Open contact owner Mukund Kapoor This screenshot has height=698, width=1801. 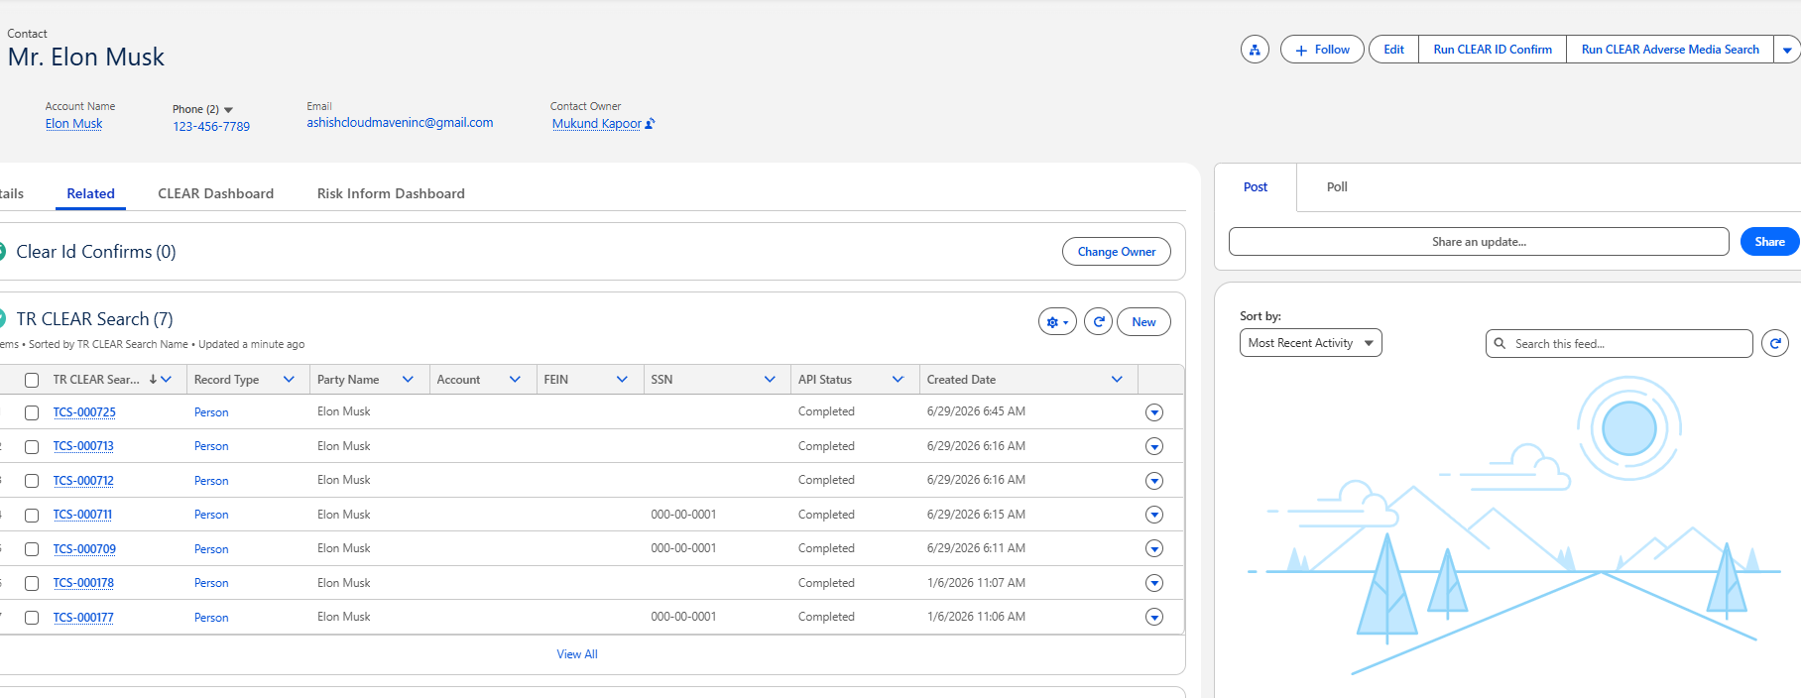[597, 124]
